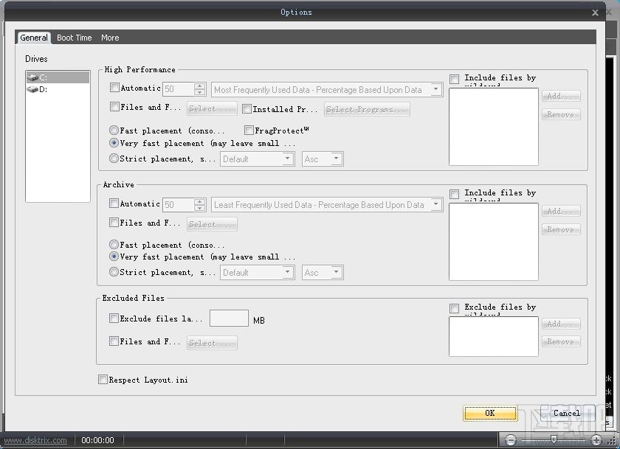
Task: Click High Performance wildcard list box
Action: (x=494, y=127)
